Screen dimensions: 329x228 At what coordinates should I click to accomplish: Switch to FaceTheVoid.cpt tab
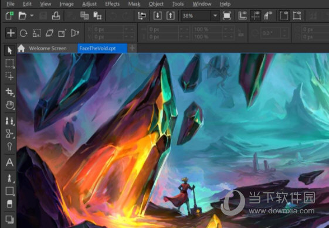coord(102,49)
